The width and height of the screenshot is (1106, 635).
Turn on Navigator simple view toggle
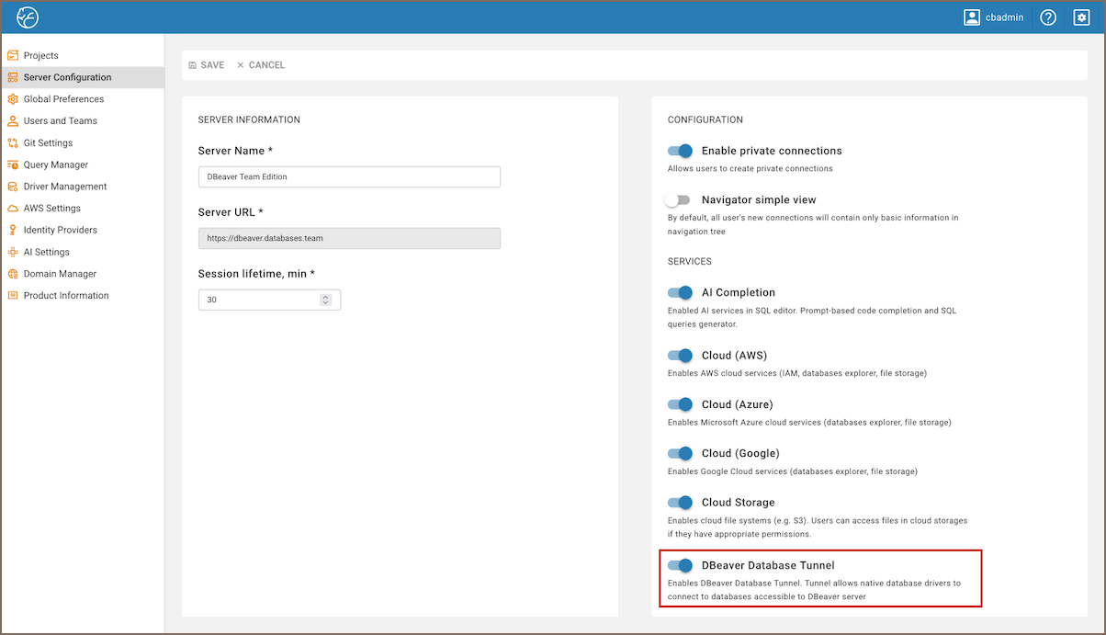click(678, 199)
